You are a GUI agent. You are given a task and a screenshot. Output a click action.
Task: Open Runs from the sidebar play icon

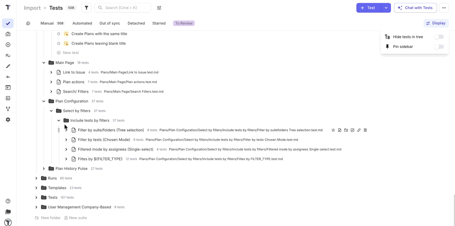[x=8, y=45]
